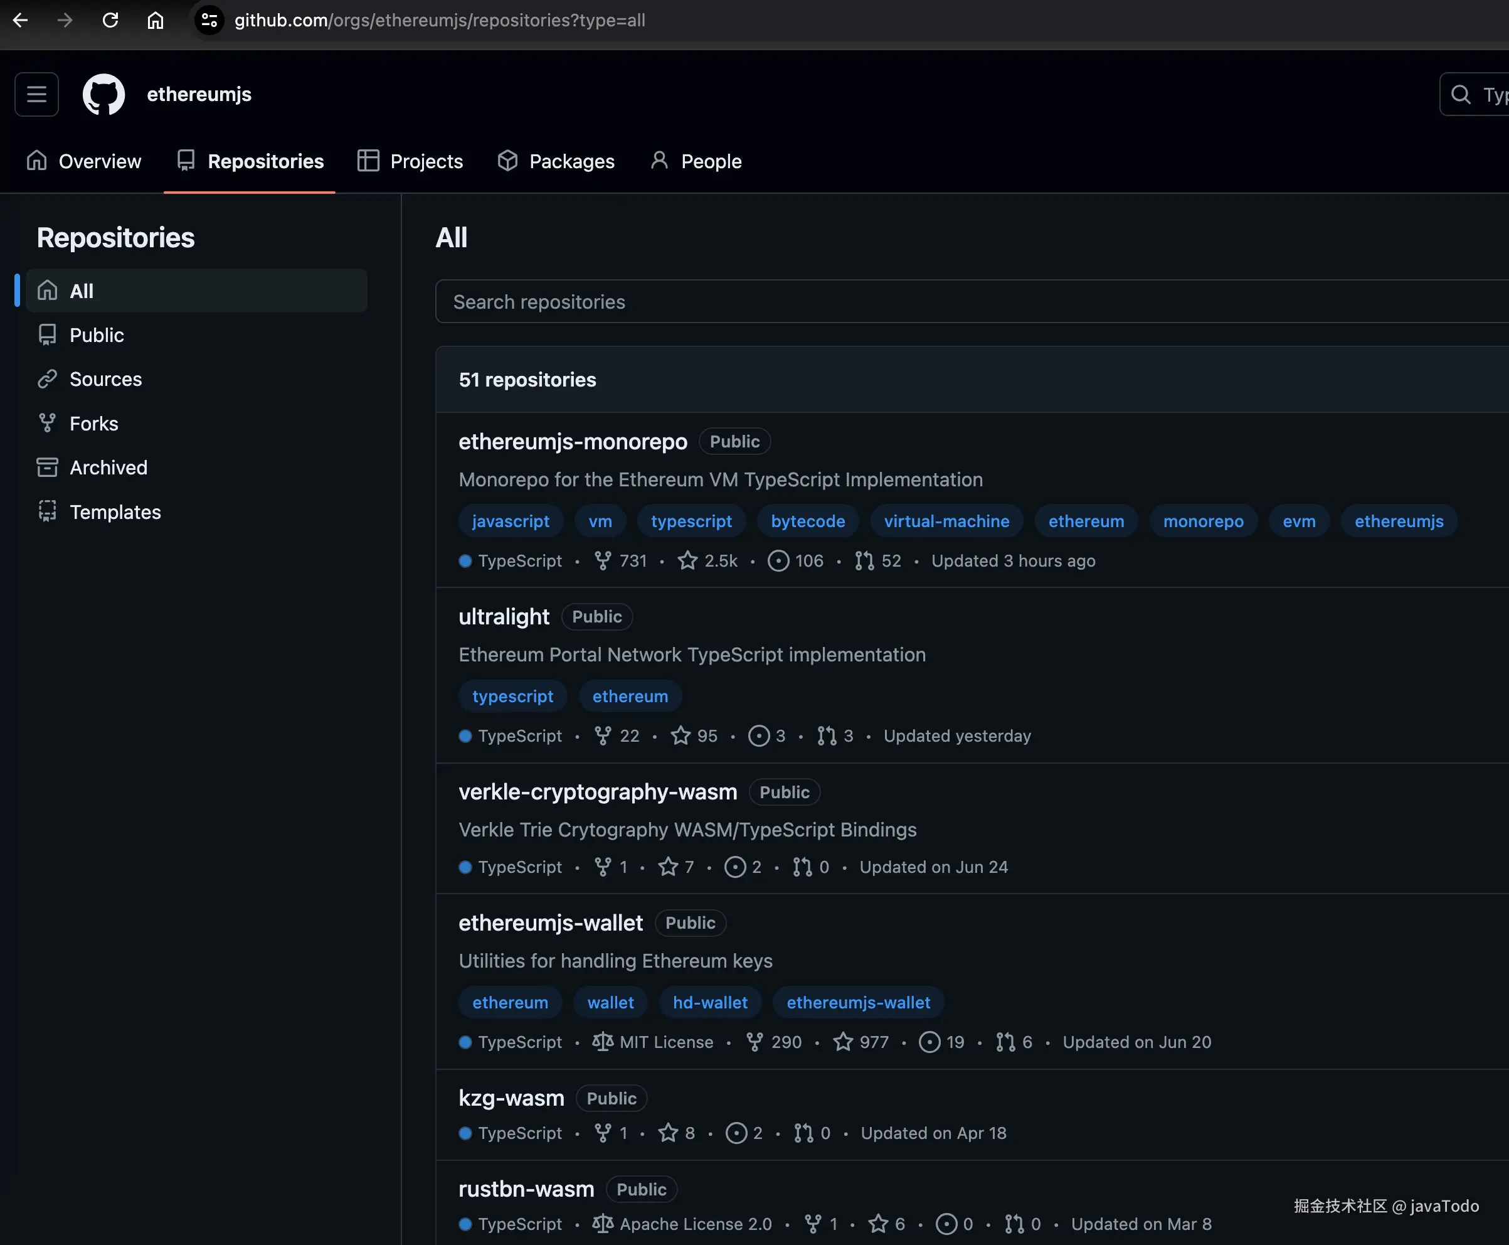Open the hamburger navigation menu
This screenshot has width=1509, height=1245.
point(36,94)
